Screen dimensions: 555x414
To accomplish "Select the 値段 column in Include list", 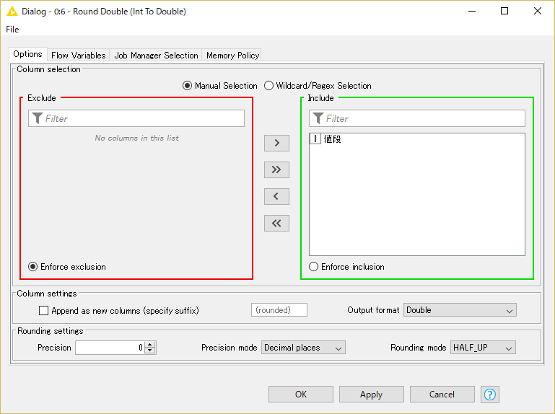I will click(417, 138).
